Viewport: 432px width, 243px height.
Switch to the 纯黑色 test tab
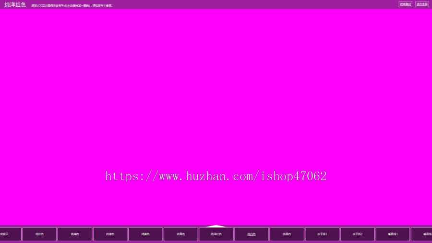coord(287,234)
